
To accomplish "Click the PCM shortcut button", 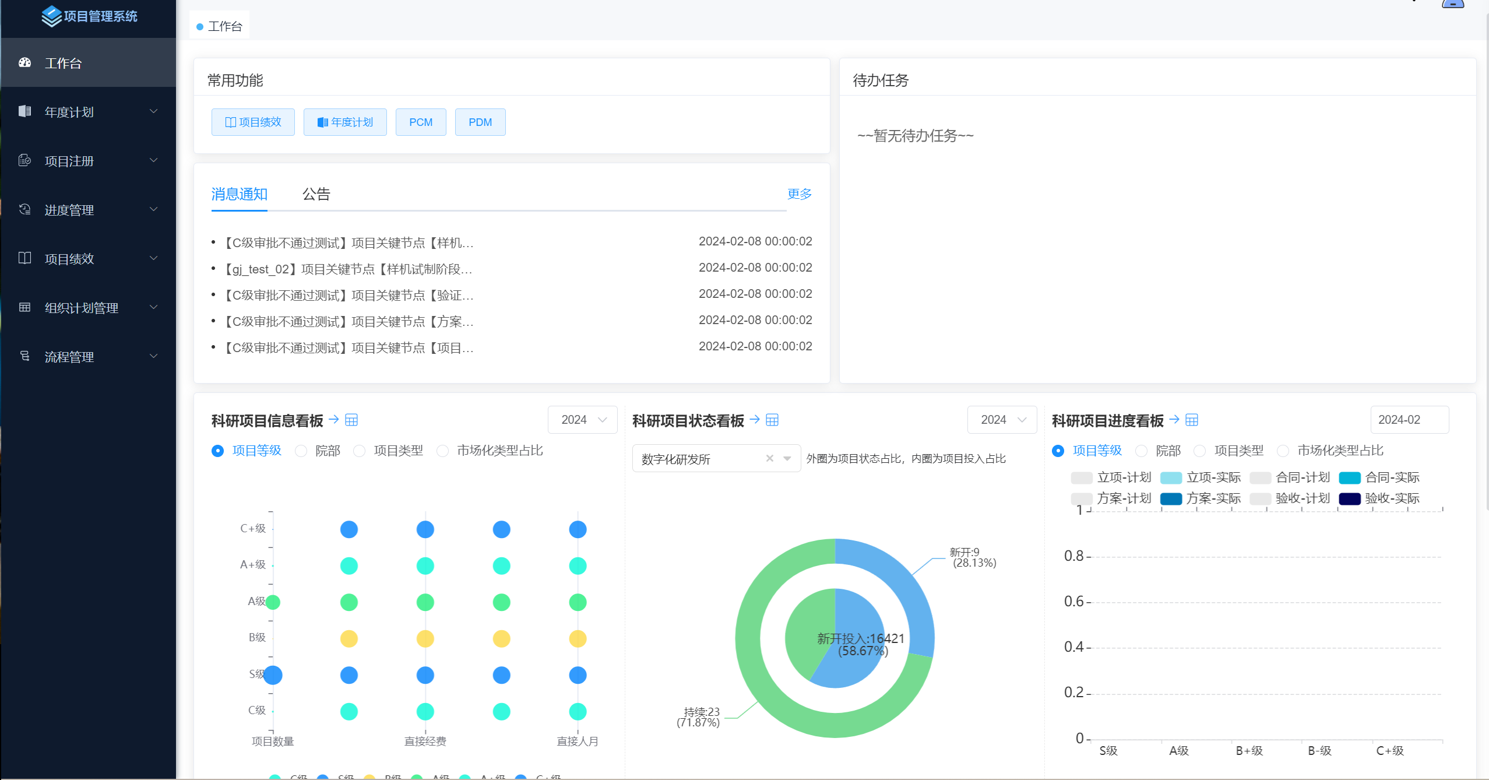I will coord(421,122).
